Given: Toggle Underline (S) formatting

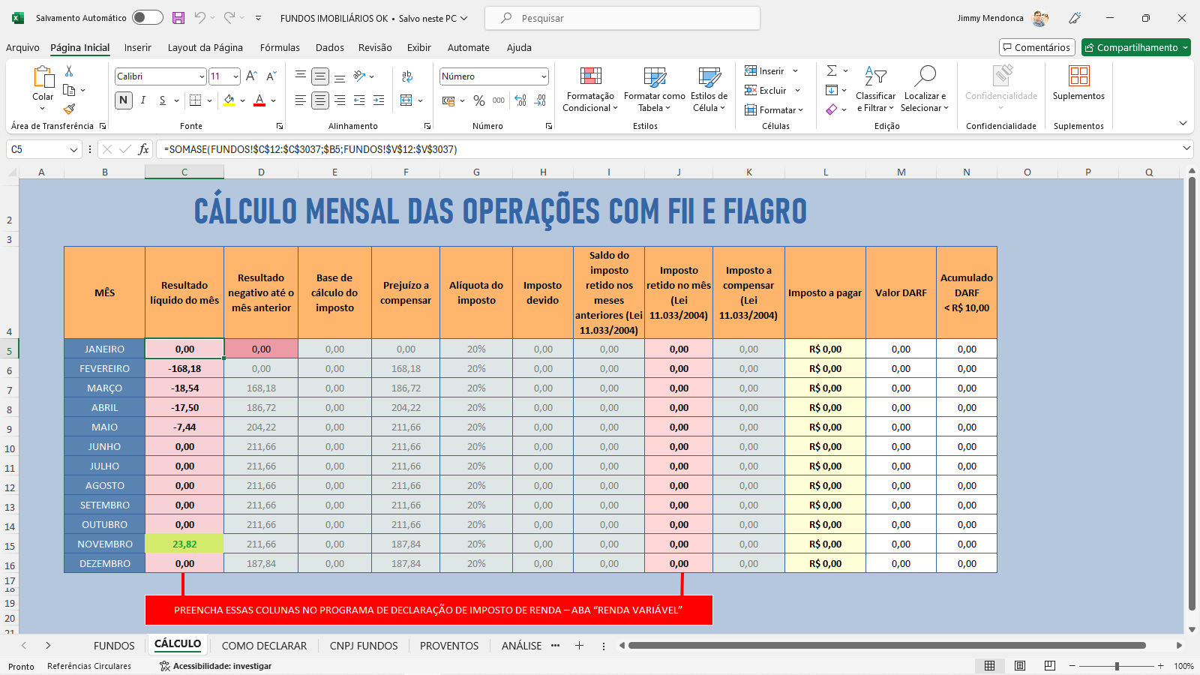Looking at the screenshot, I should tap(162, 100).
